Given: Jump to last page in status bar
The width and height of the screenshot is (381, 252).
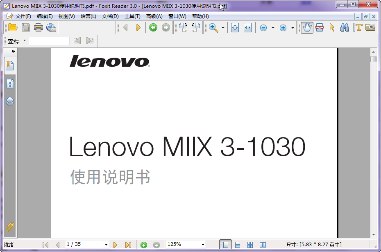Looking at the screenshot, I should (x=128, y=245).
